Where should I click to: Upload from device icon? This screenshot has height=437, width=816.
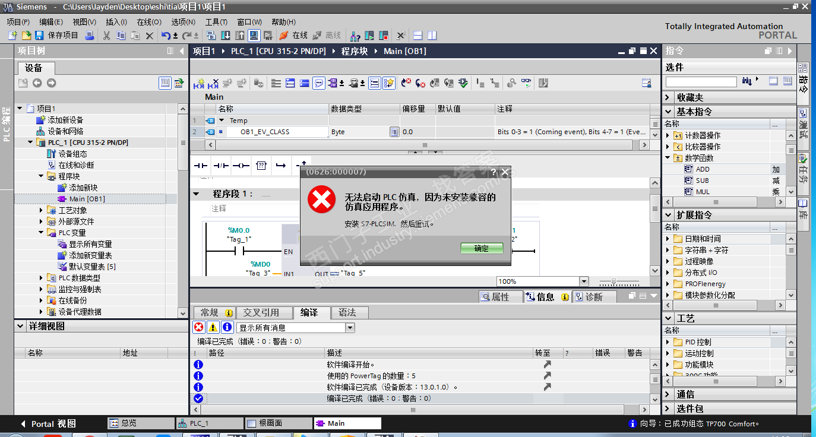click(240, 36)
